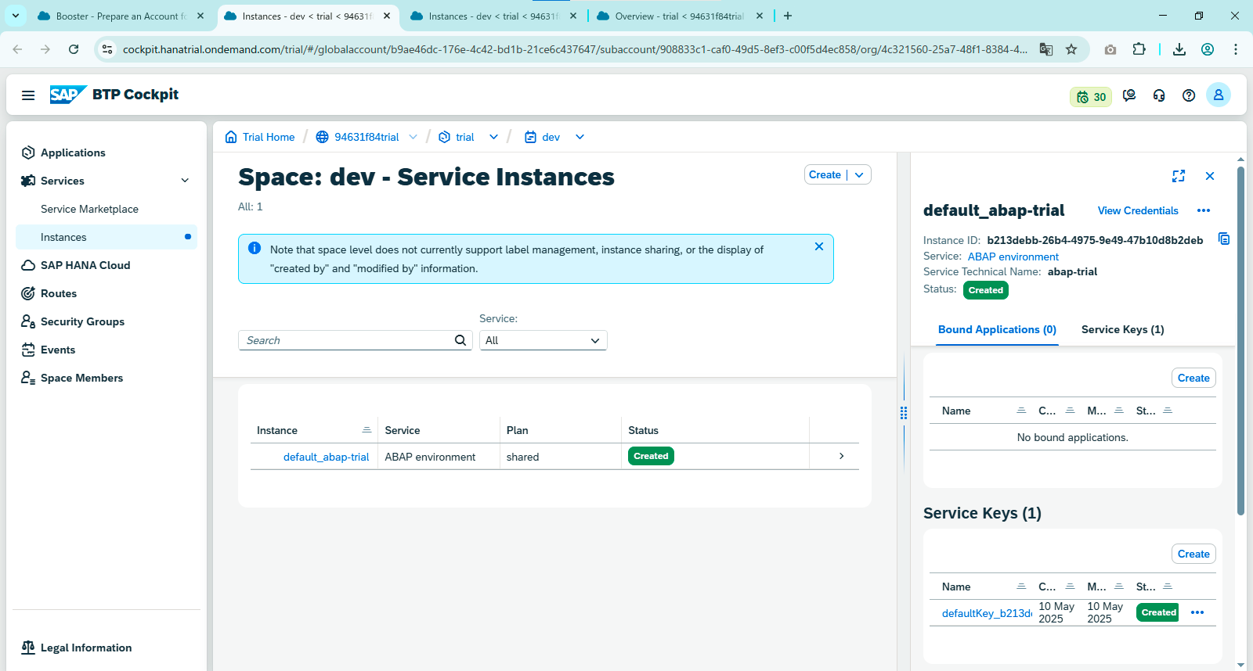The width and height of the screenshot is (1253, 671).
Task: Sort the Instance column
Action: point(367,430)
